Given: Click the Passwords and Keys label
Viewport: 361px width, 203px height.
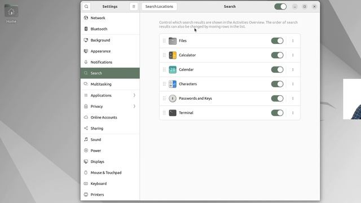Looking at the screenshot, I should (195, 99).
